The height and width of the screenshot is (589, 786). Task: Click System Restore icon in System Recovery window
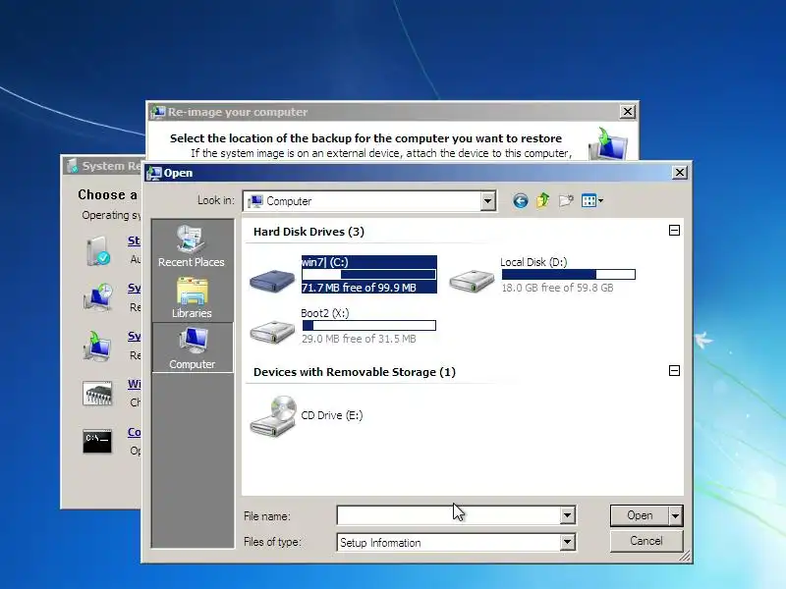coord(98,297)
